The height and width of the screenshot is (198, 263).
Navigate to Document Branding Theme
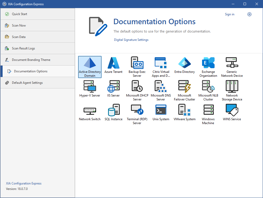tap(31, 60)
